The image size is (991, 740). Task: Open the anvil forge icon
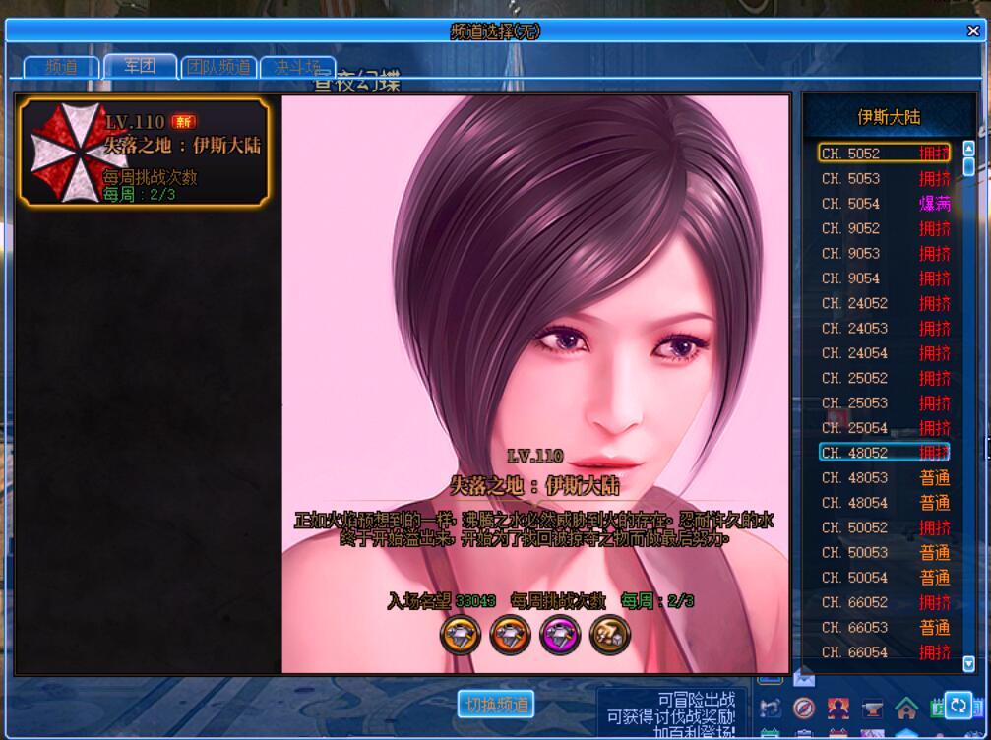click(872, 709)
